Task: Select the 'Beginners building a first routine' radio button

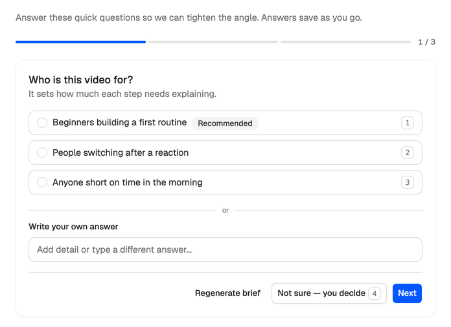Action: 42,123
